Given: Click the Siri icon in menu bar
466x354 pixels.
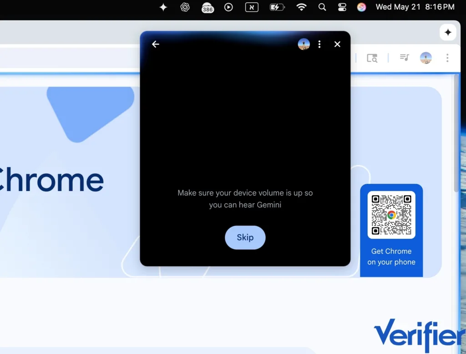Looking at the screenshot, I should click(x=361, y=7).
